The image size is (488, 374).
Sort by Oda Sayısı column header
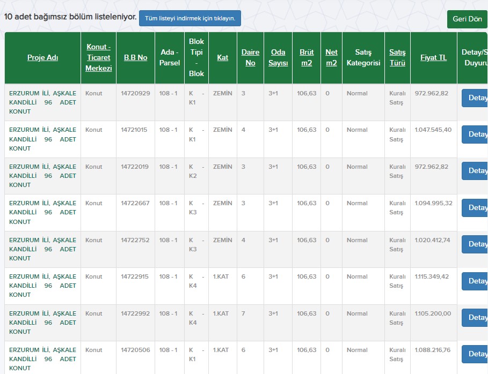click(x=278, y=57)
